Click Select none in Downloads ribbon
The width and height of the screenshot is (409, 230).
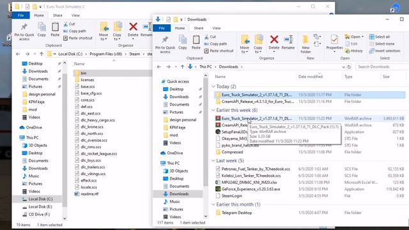382,44
